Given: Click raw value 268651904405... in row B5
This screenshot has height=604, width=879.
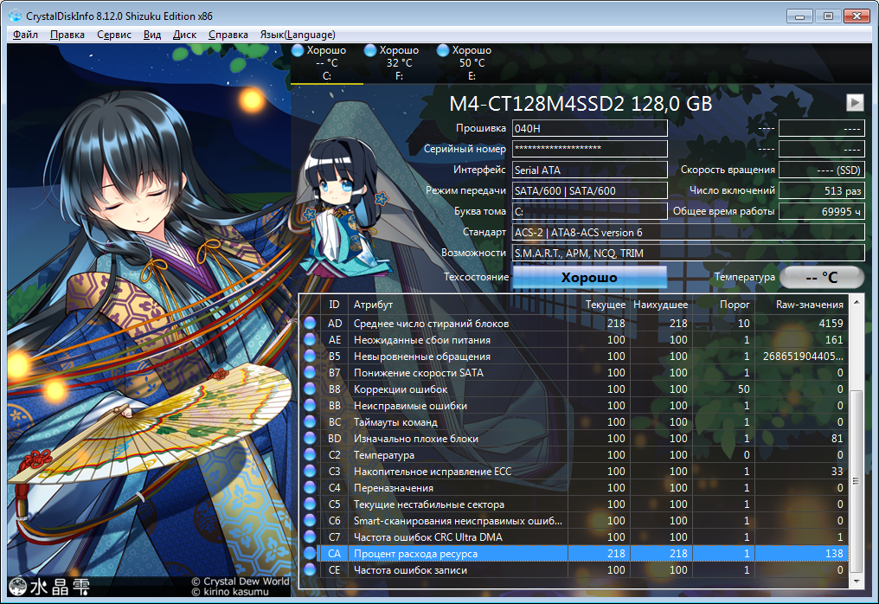Looking at the screenshot, I should click(803, 357).
